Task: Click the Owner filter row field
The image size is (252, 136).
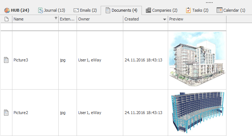Action: (100, 27)
